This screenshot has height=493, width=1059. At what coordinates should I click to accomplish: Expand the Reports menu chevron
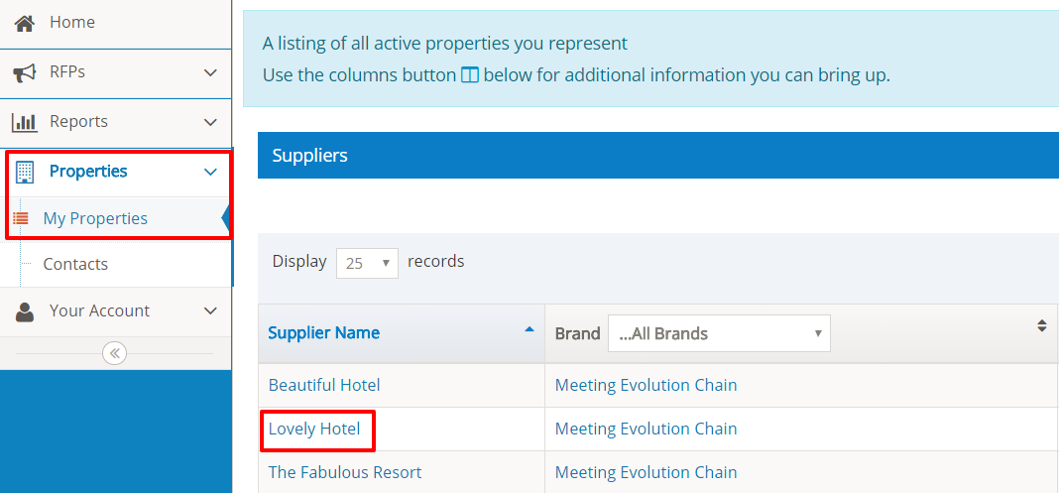[x=210, y=122]
